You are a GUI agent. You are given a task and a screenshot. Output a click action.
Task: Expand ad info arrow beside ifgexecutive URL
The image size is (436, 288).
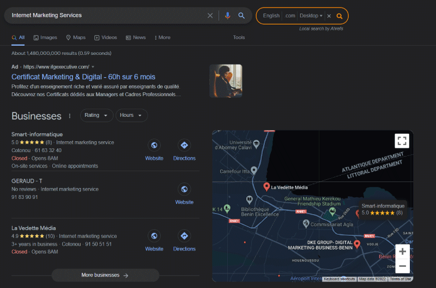[93, 67]
